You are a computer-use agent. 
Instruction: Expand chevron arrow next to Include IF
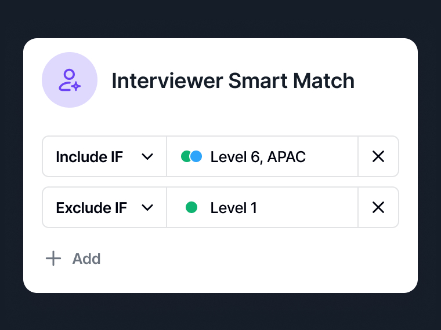tap(147, 157)
